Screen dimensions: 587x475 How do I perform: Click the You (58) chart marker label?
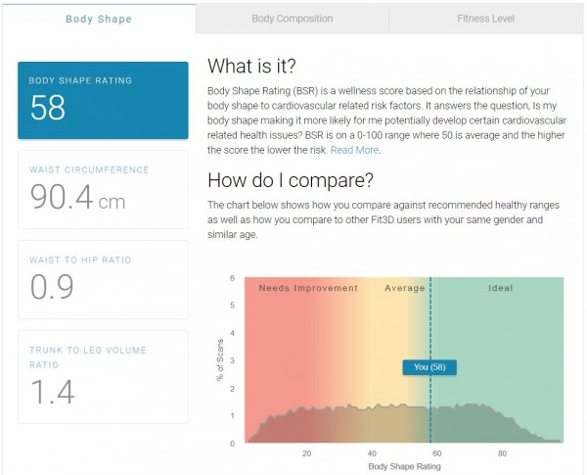pyautogui.click(x=429, y=367)
